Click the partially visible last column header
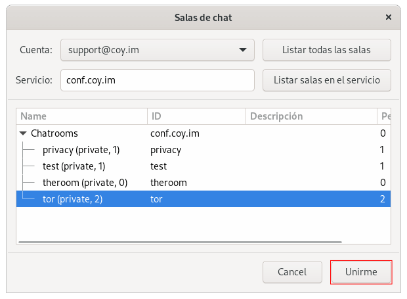The image size is (407, 299). (x=384, y=116)
